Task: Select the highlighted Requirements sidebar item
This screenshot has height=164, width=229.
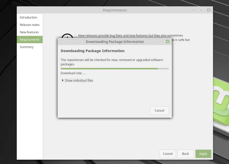Action: (30, 39)
